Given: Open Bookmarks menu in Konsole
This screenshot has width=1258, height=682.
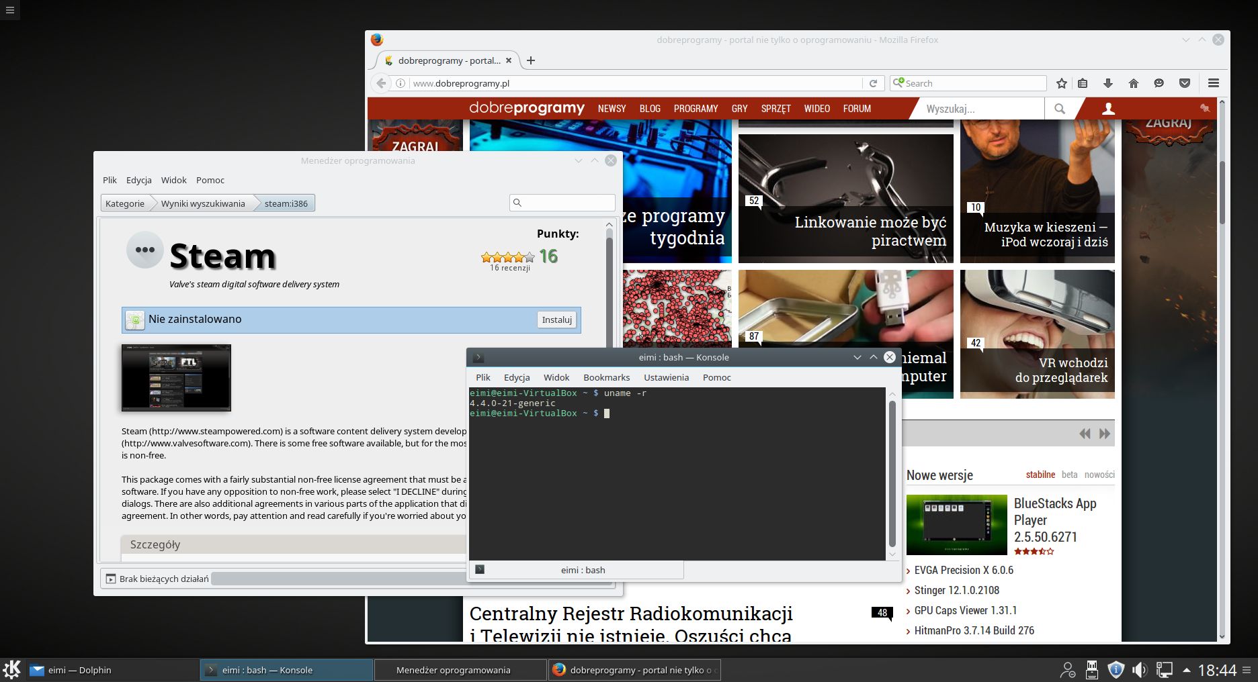Looking at the screenshot, I should [x=607, y=377].
